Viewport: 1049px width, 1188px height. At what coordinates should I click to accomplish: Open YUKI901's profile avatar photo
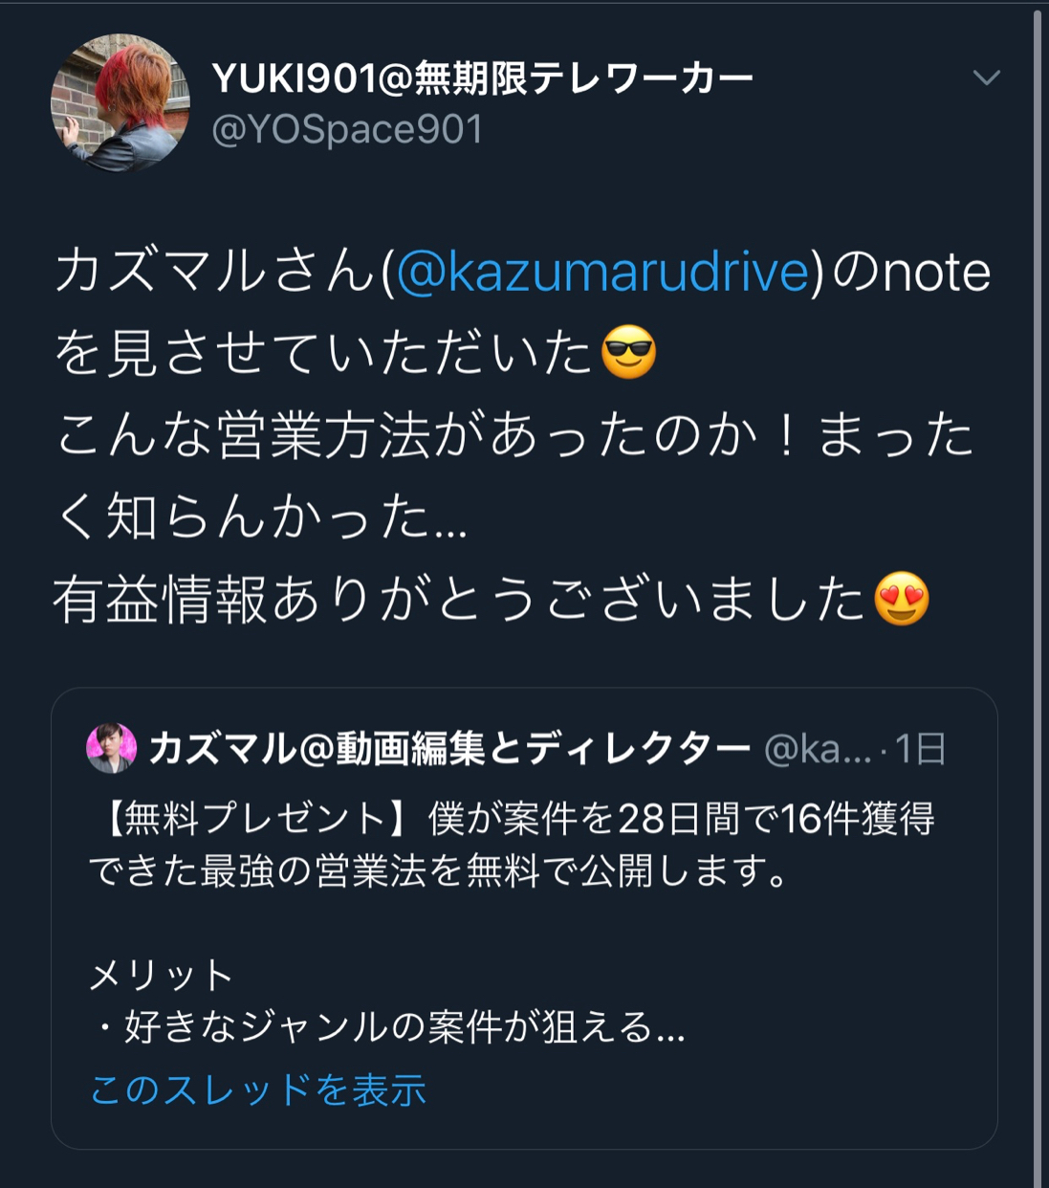pyautogui.click(x=120, y=103)
